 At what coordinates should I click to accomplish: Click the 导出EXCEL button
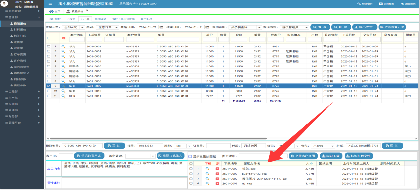pyautogui.click(x=364, y=27)
